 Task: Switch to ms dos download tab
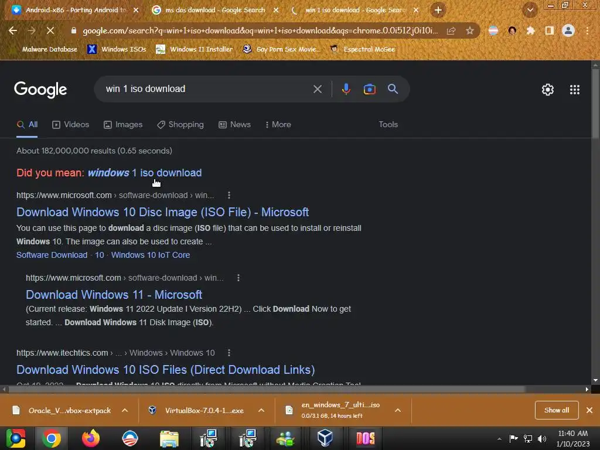click(x=215, y=10)
